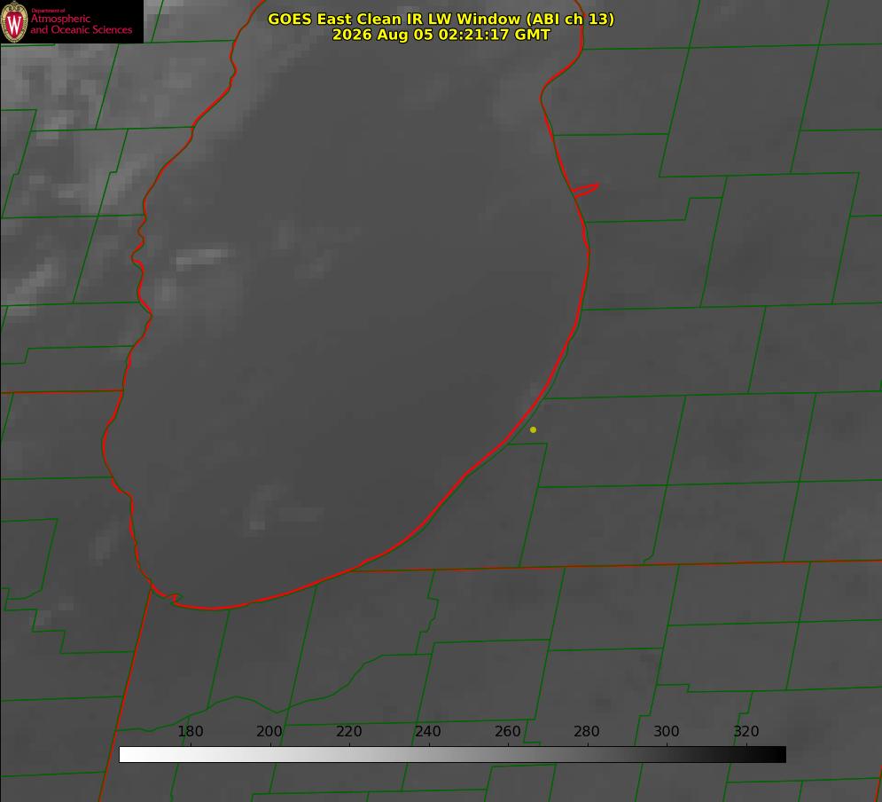Click the 320 colorbar label
882x802 pixels.
click(x=746, y=731)
